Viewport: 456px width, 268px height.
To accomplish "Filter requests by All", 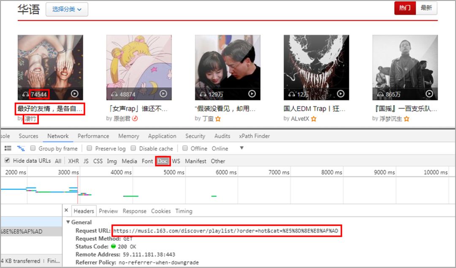I will click(58, 161).
